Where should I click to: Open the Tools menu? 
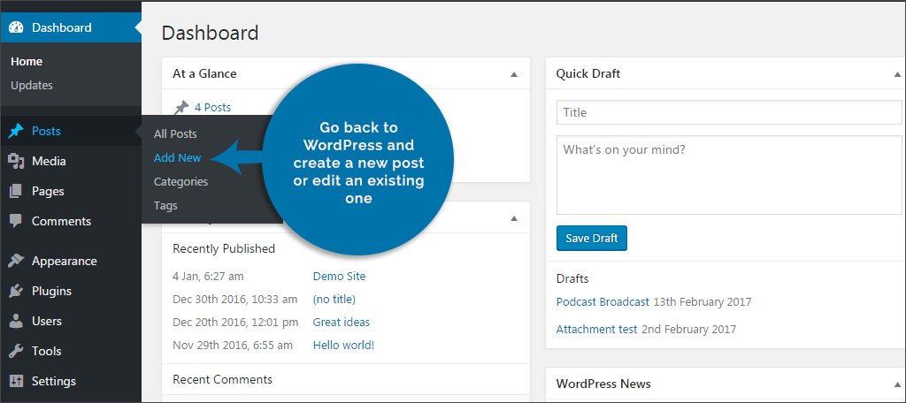click(71, 351)
